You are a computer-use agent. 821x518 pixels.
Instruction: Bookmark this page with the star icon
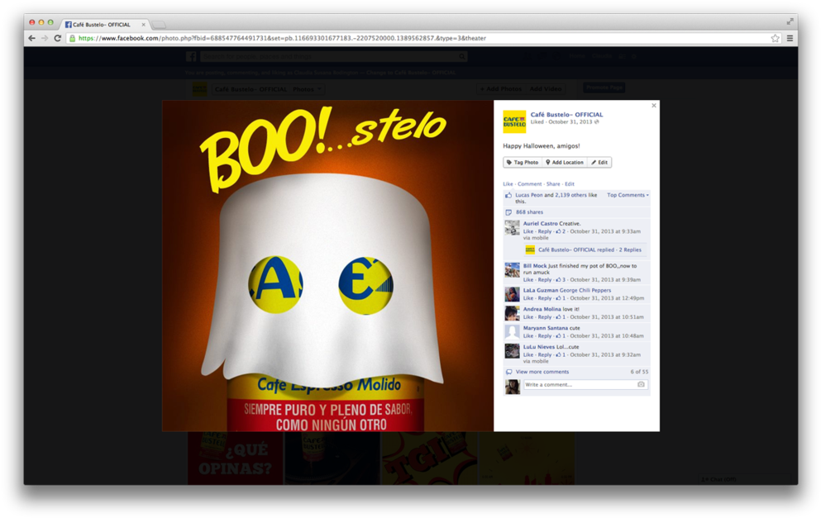tap(775, 38)
